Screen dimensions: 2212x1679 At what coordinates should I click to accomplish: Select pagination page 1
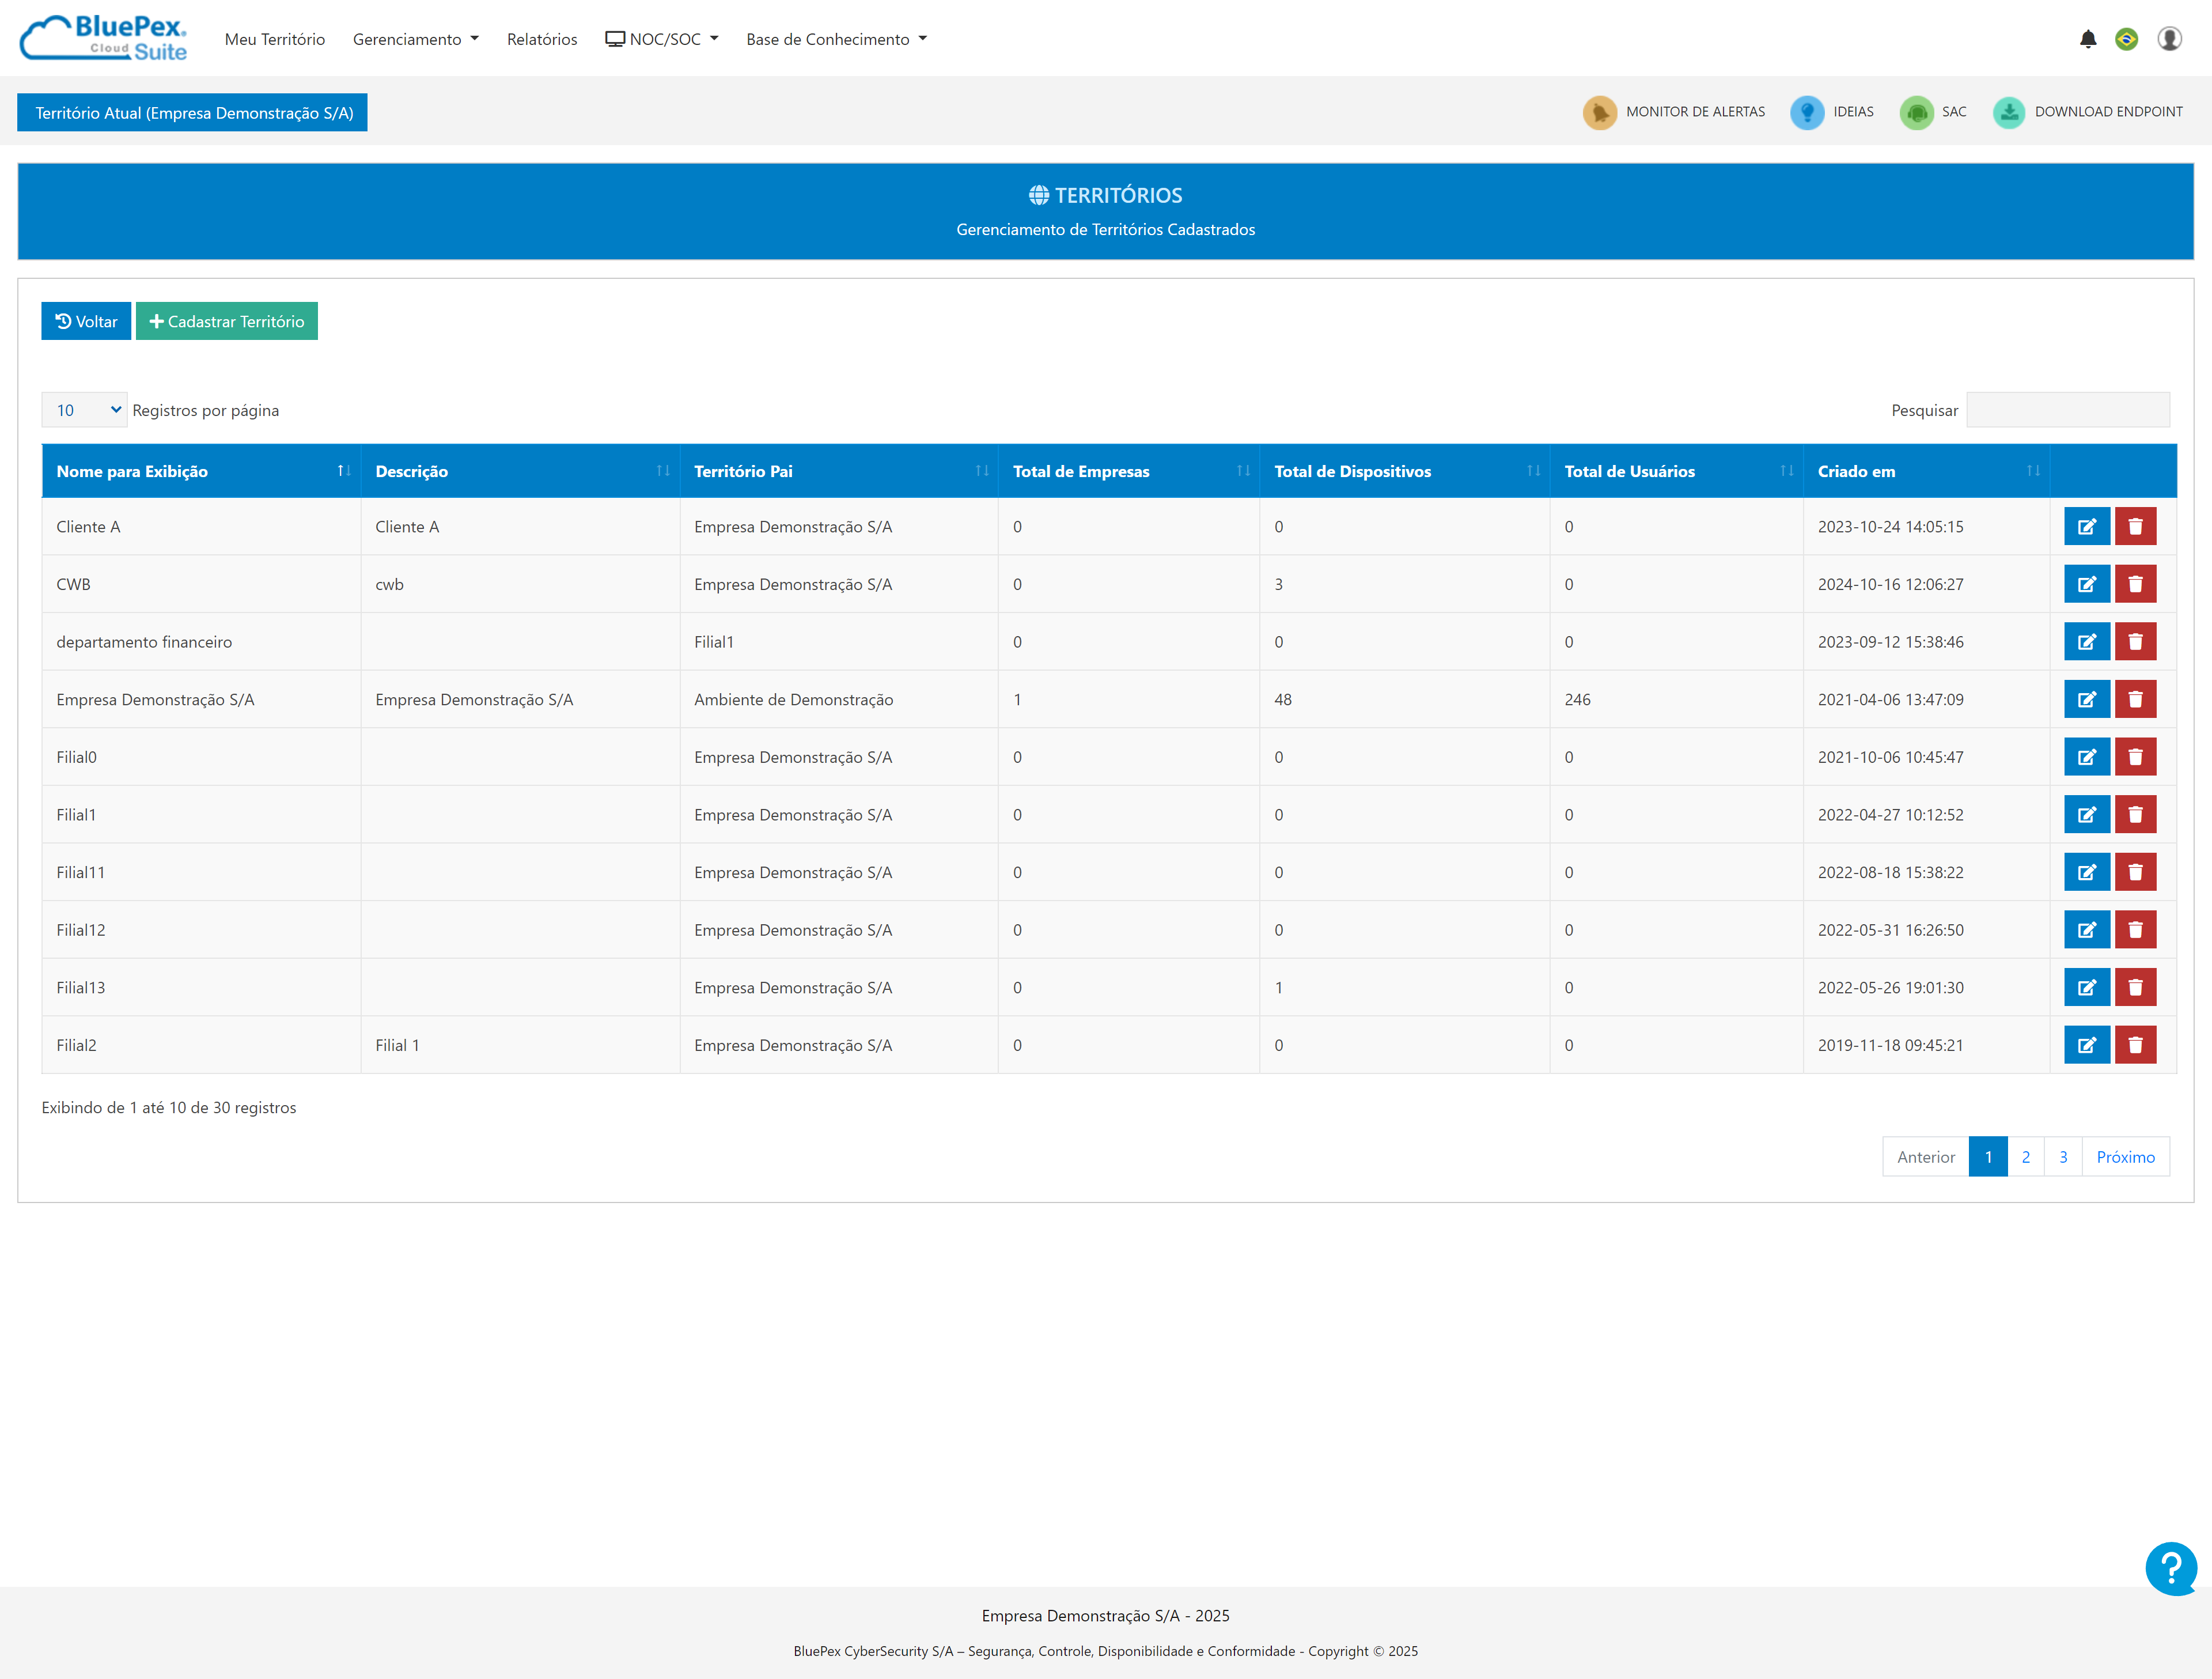click(x=1988, y=1157)
